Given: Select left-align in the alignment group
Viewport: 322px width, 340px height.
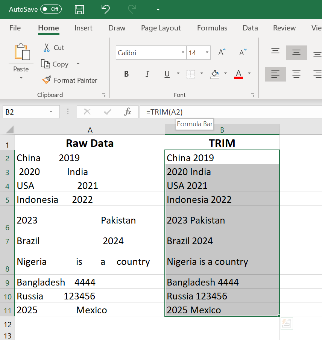Looking at the screenshot, I should 275,74.
